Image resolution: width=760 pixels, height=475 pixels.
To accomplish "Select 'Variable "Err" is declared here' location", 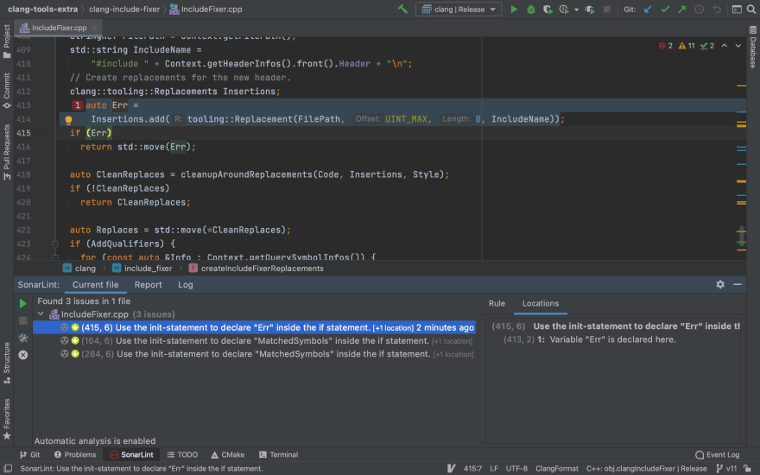I will tap(590, 339).
